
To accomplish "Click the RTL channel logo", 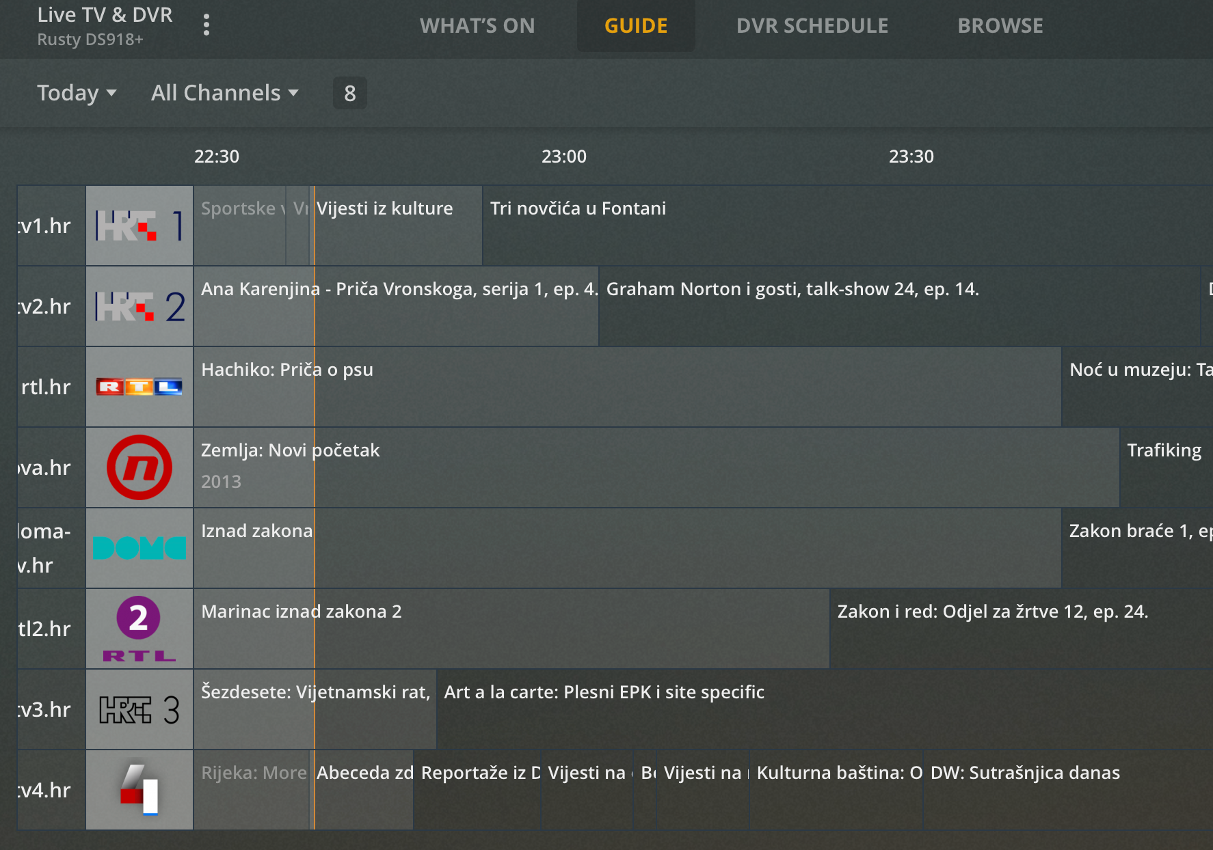I will [139, 387].
